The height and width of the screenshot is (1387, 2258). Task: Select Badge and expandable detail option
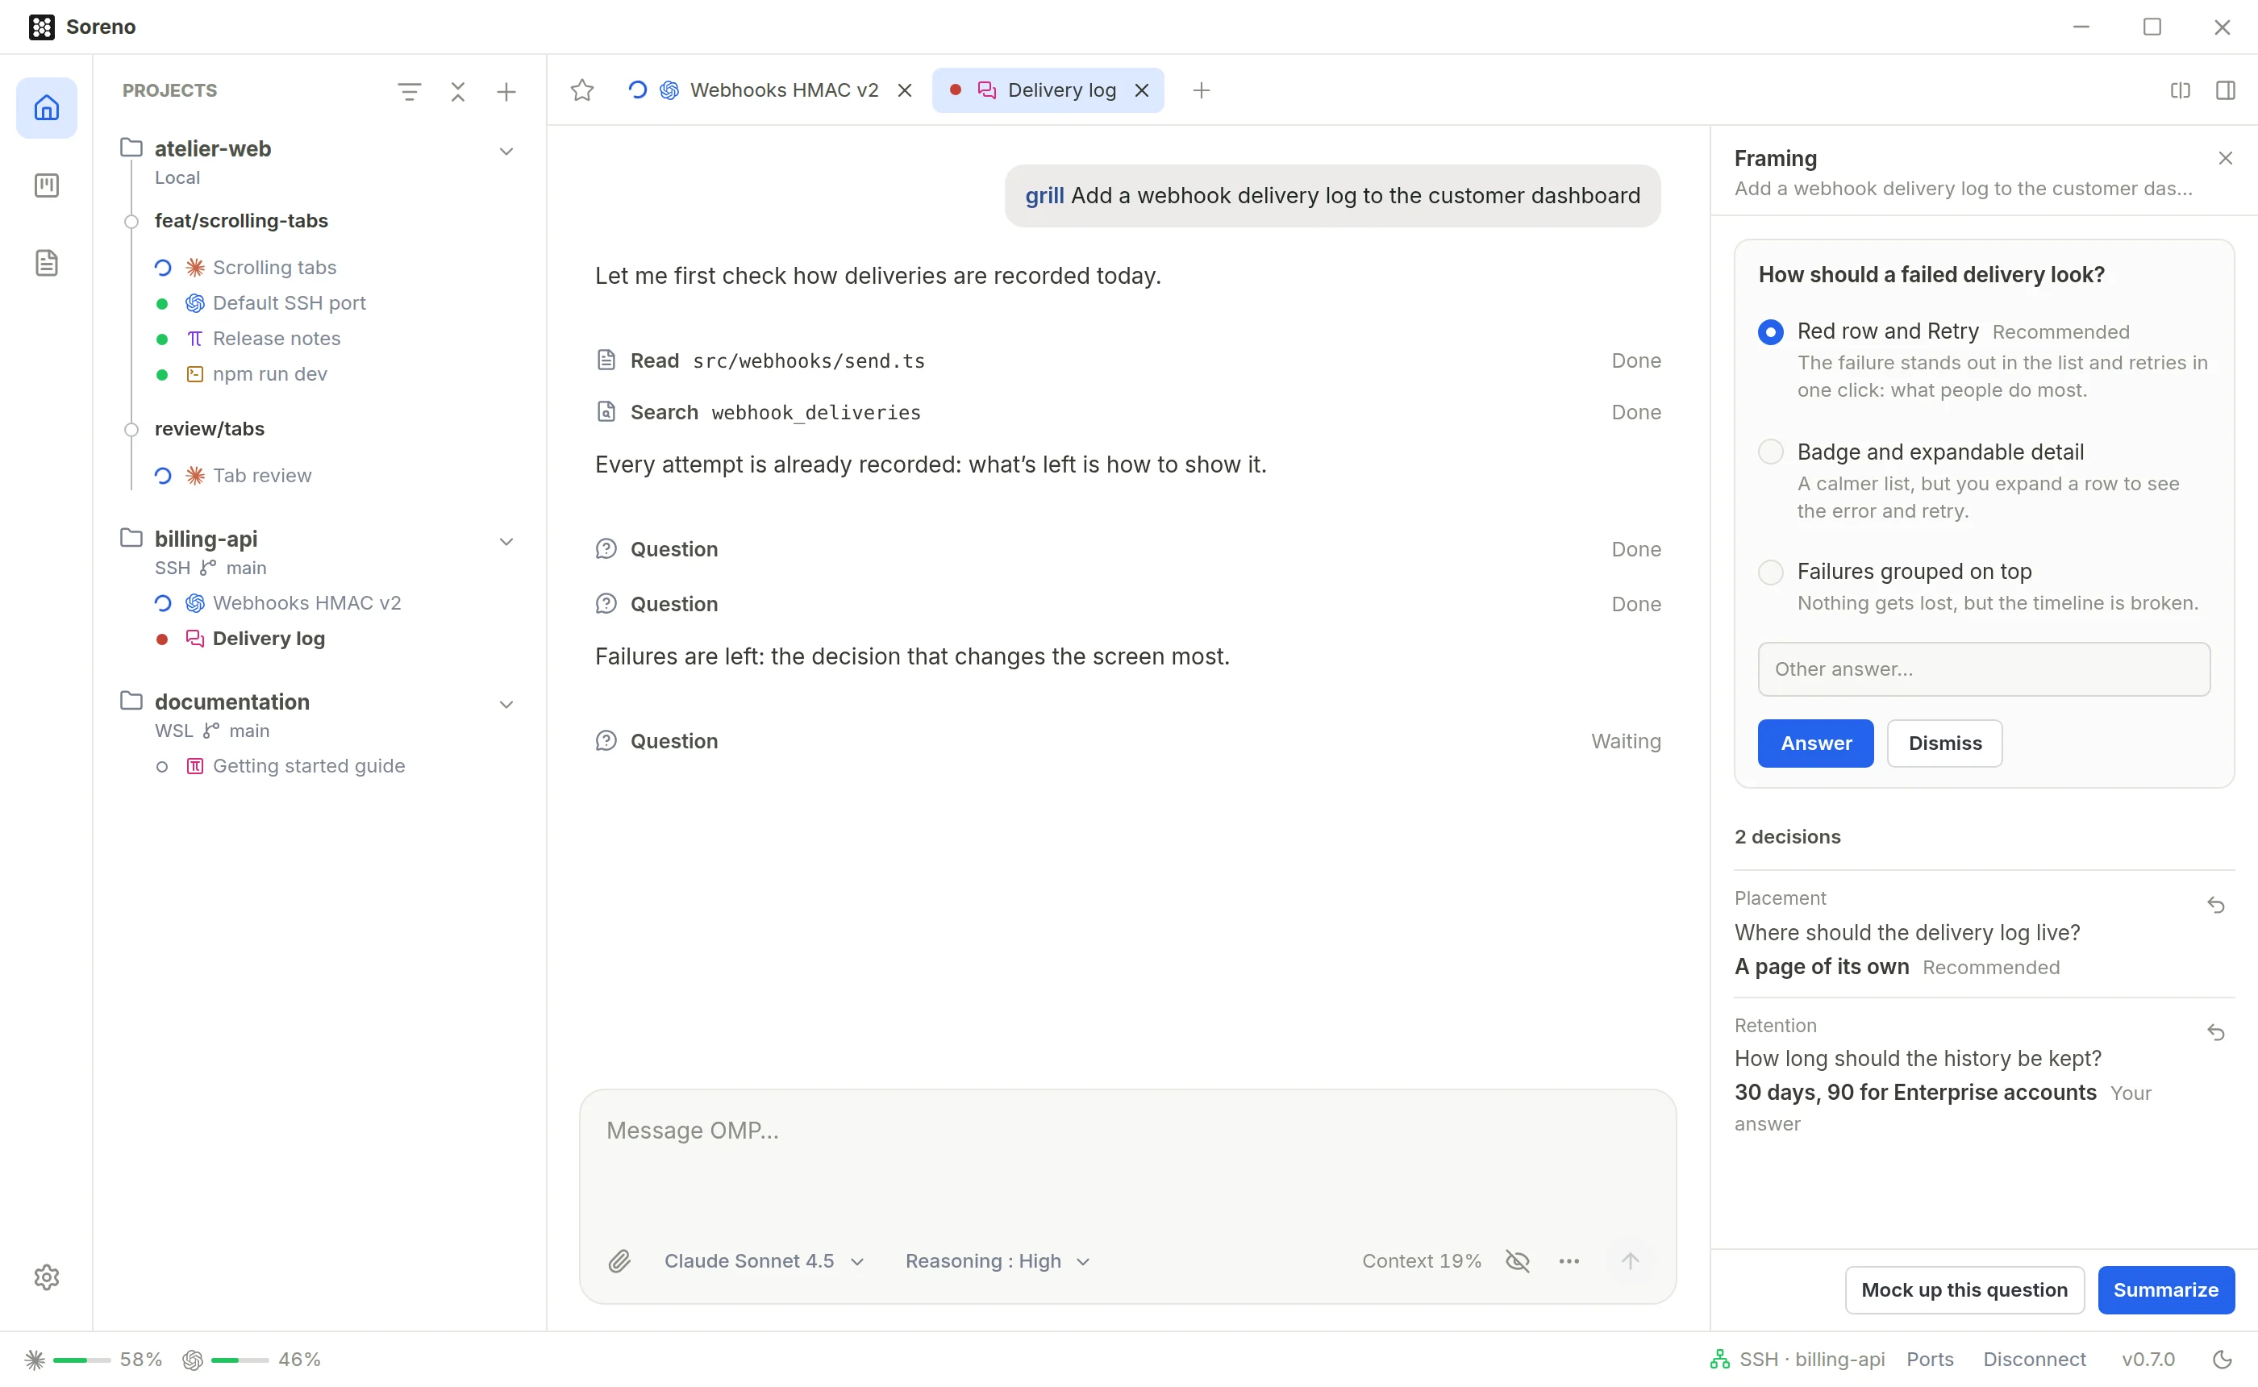pos(1770,452)
